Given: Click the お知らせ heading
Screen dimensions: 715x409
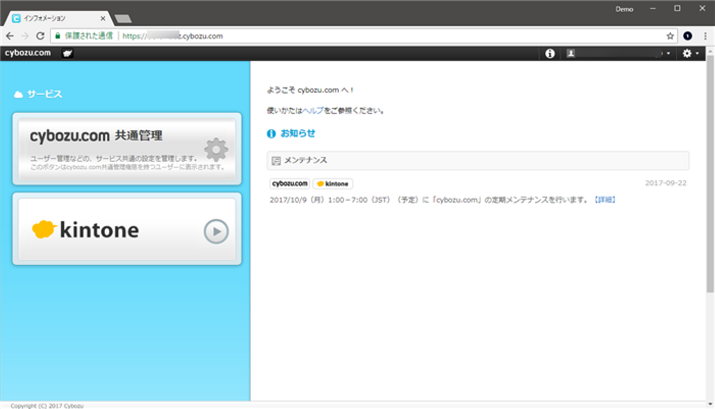Looking at the screenshot, I should pyautogui.click(x=298, y=133).
